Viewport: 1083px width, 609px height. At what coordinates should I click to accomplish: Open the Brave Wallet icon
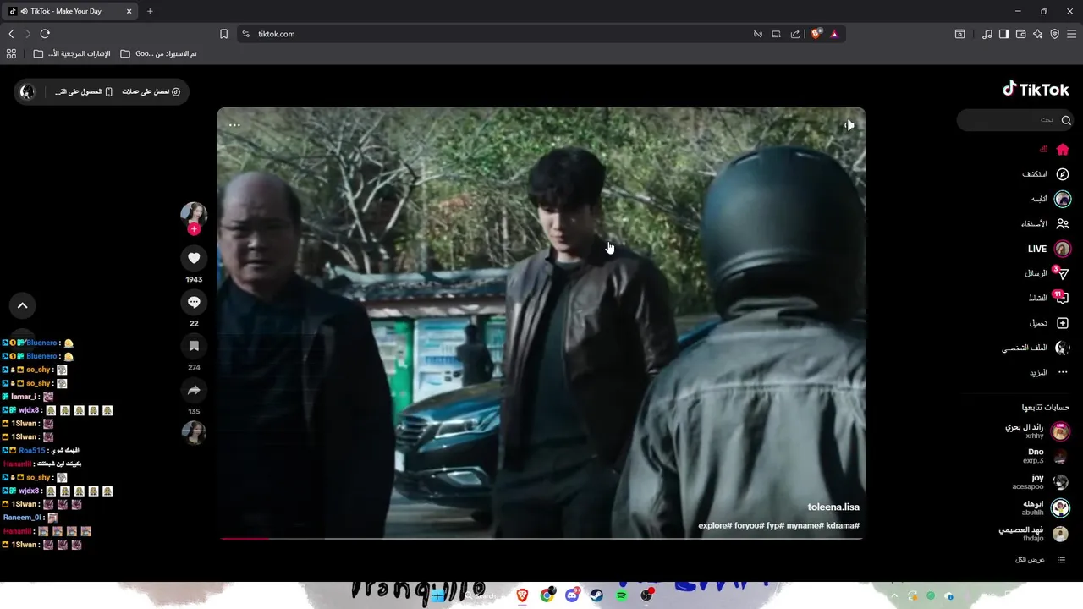[1020, 34]
